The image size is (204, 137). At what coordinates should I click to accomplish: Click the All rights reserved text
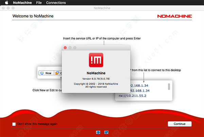coord(96,87)
